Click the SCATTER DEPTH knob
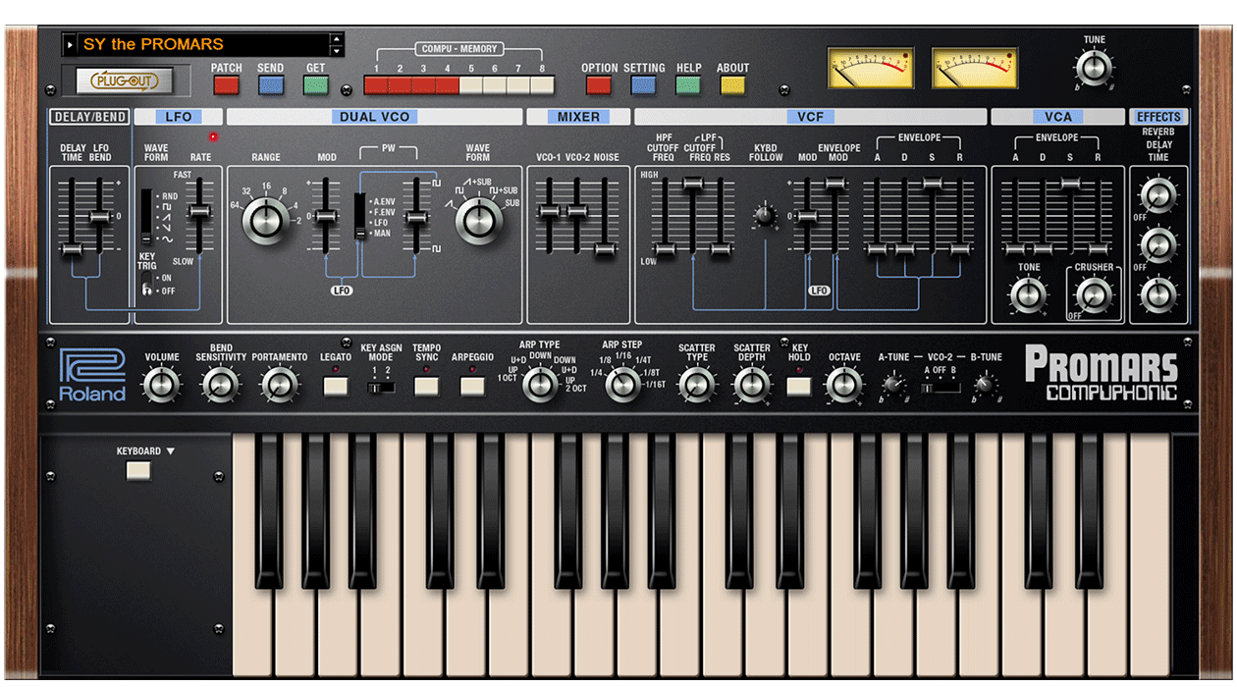The height and width of the screenshot is (687, 1237). [x=752, y=385]
